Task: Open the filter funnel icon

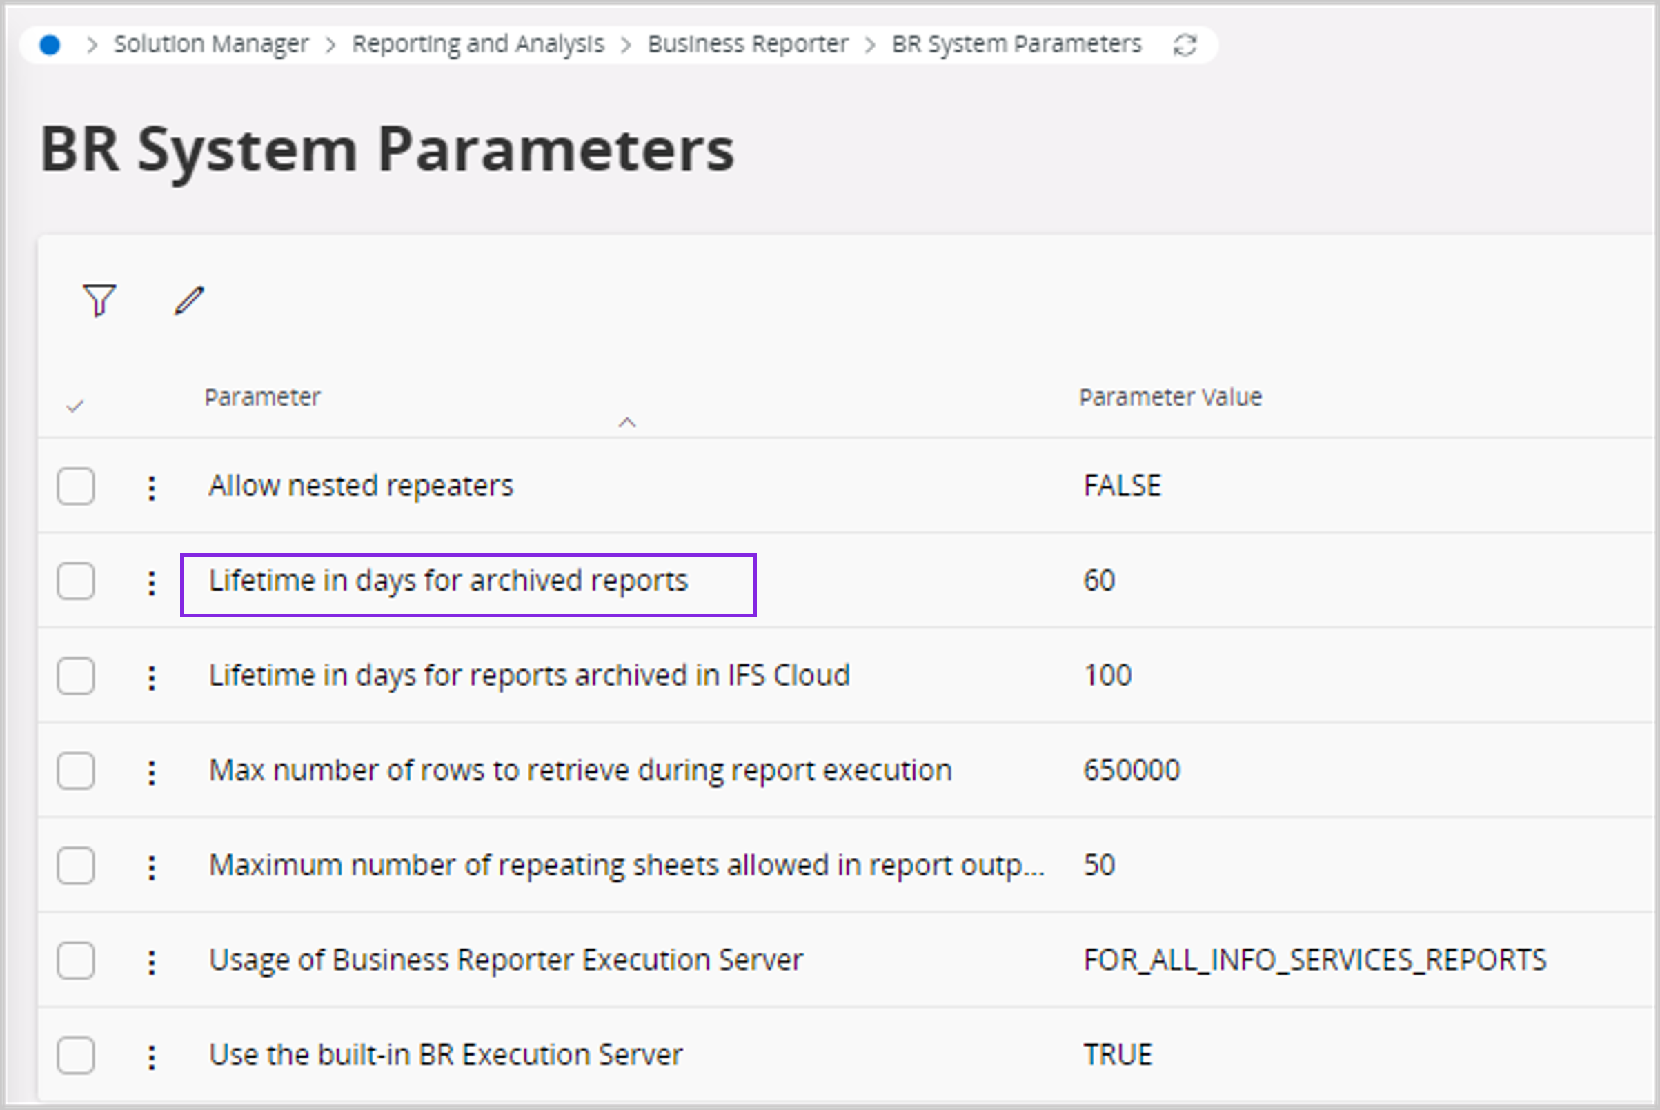Action: tap(99, 301)
